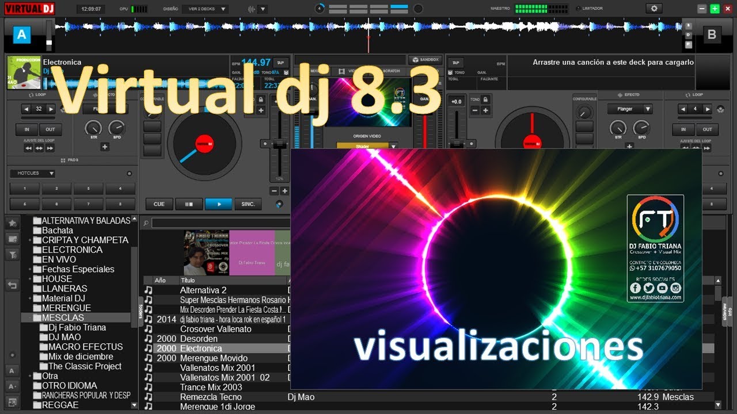The width and height of the screenshot is (737, 414).
Task: Select the Dj Fabio Triana subfolder
Action: 77,327
